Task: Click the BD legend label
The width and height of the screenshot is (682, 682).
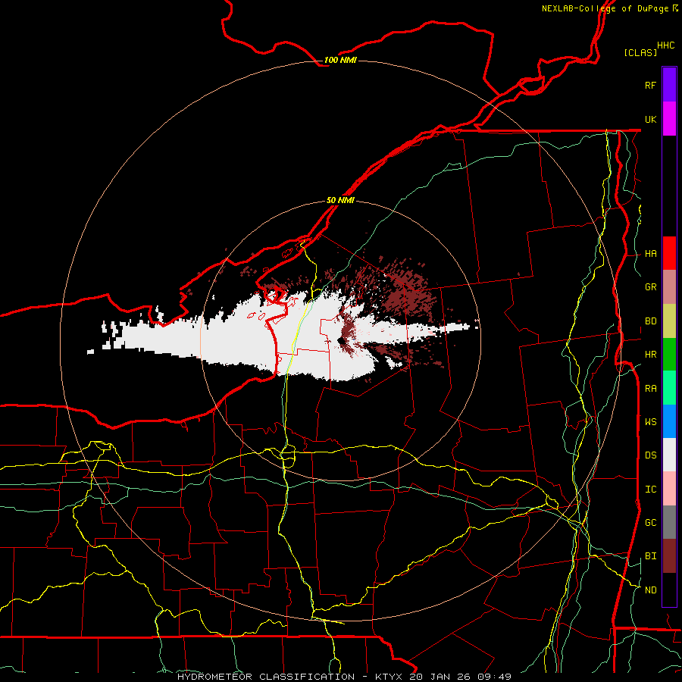Action: tap(650, 321)
